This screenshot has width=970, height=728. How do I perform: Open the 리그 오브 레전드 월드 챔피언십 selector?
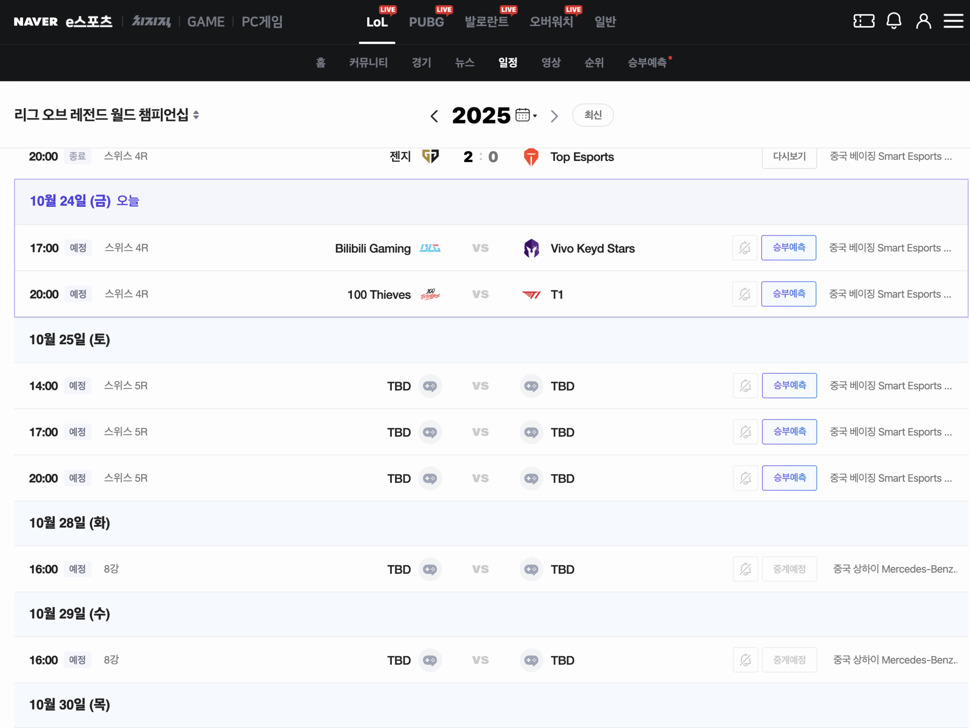click(x=105, y=115)
